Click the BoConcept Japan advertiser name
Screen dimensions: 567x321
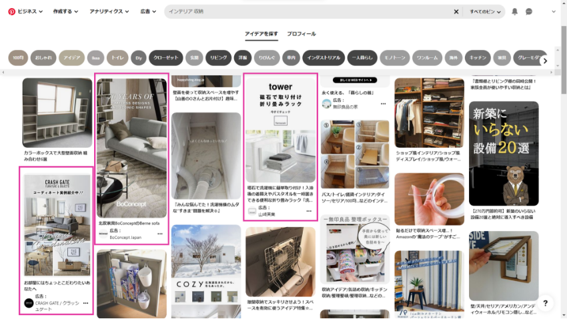pos(125,238)
